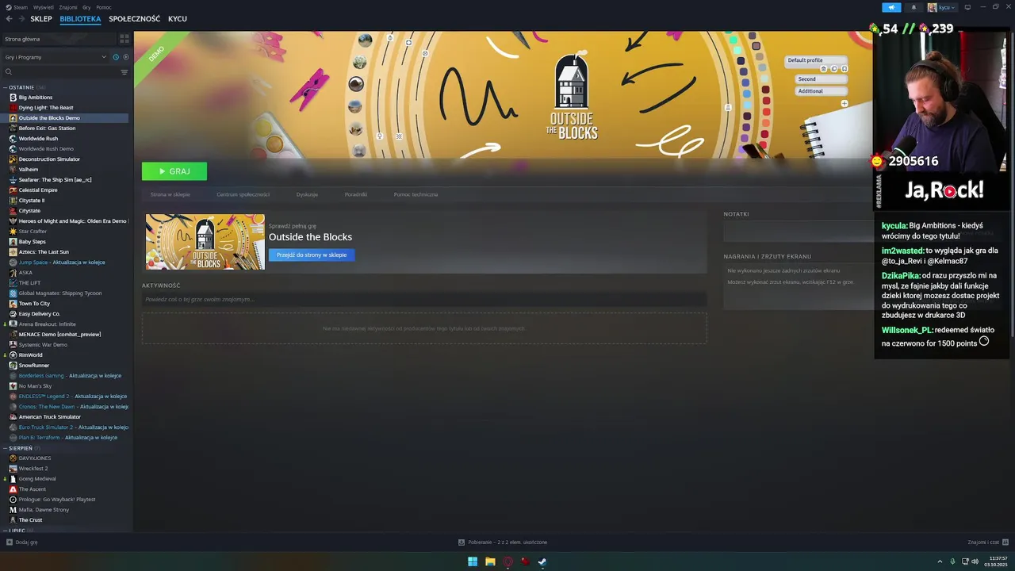The width and height of the screenshot is (1015, 571).
Task: Expand the Gry i Programy filter dropdown
Action: [x=56, y=57]
